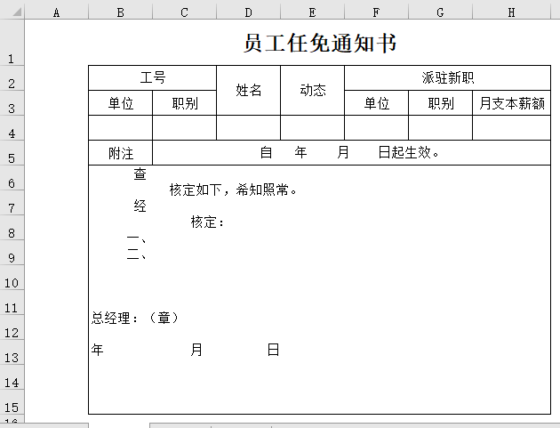
Task: Select row 10 header
Action: [12, 283]
